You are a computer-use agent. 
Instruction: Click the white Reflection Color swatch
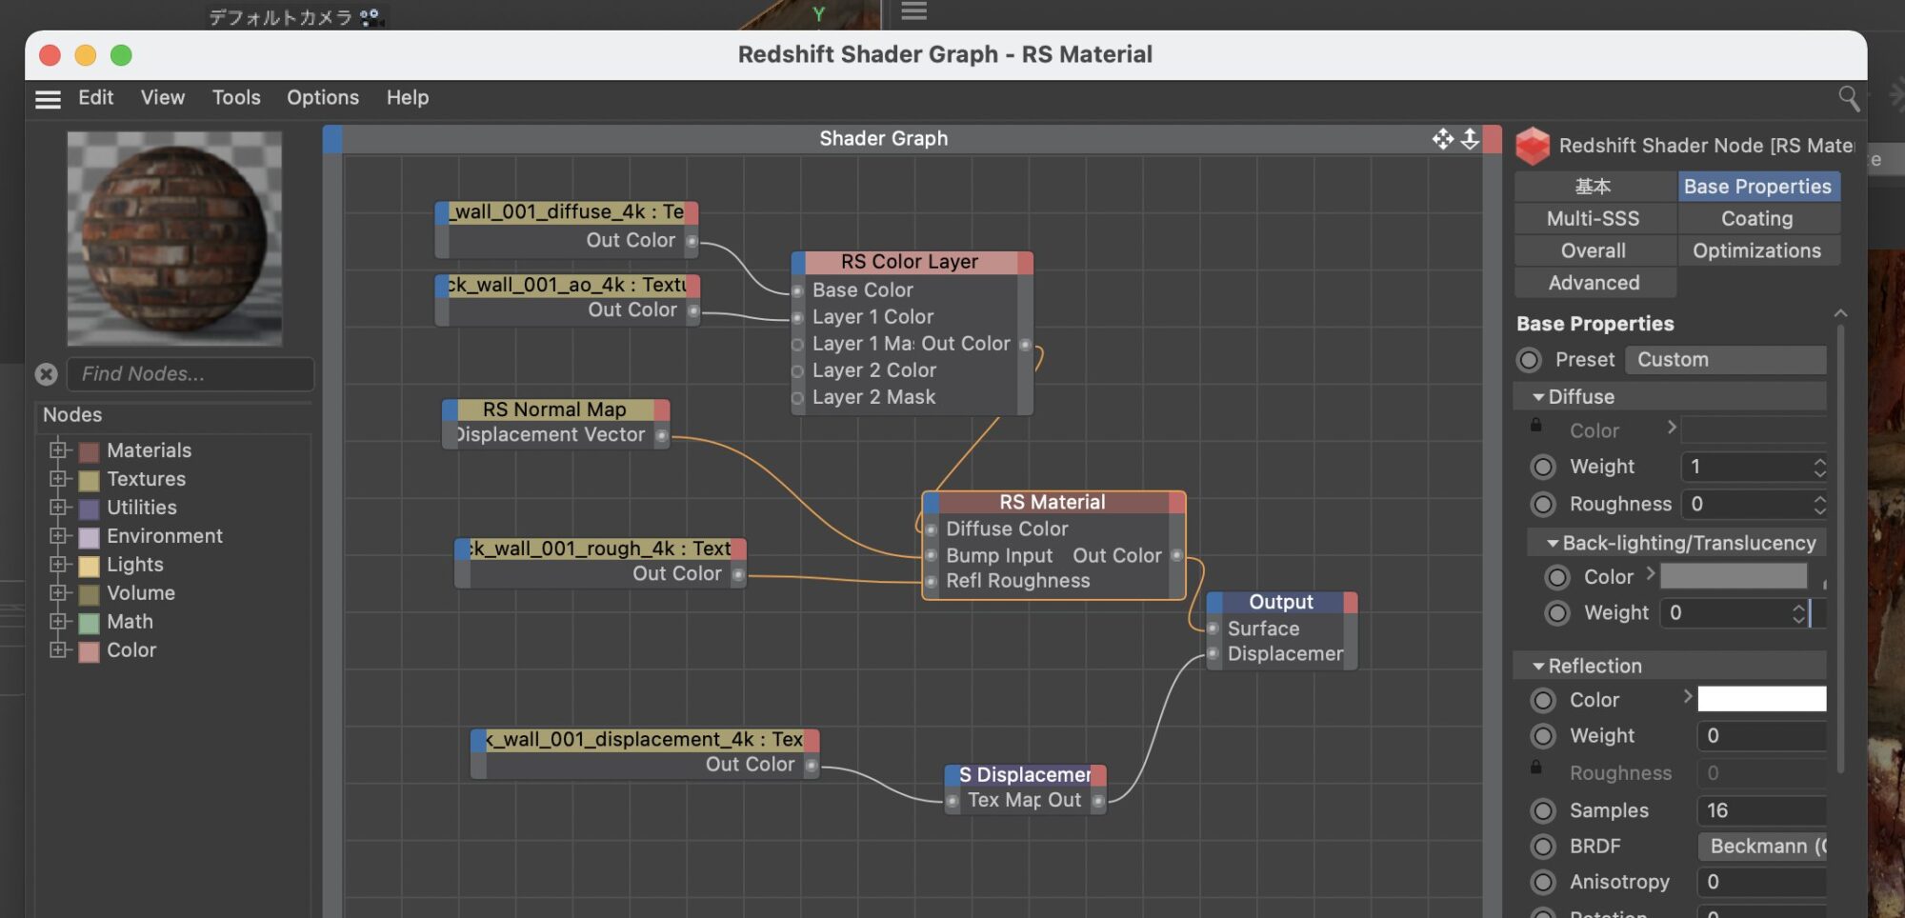point(1761,700)
